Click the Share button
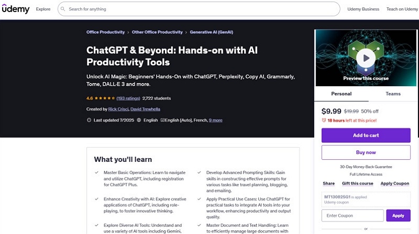The image size is (419, 234). coord(329,183)
